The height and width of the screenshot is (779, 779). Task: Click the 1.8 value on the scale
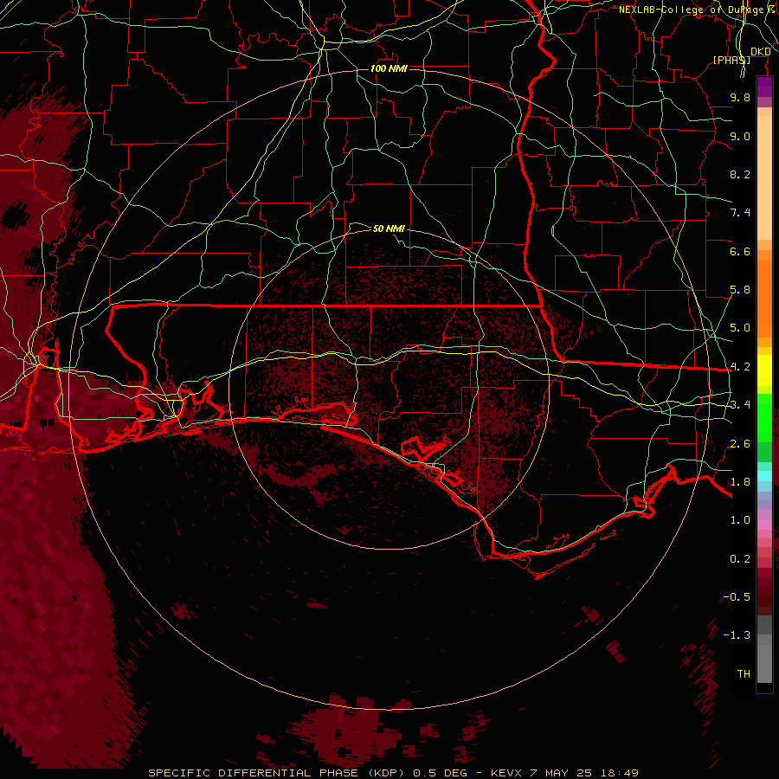tap(740, 482)
